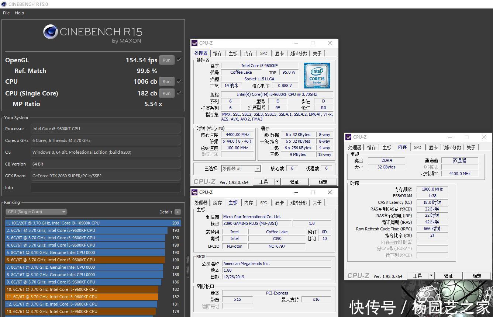Switch to 显卡 tab in mainboard CPU-Z window

(279, 203)
